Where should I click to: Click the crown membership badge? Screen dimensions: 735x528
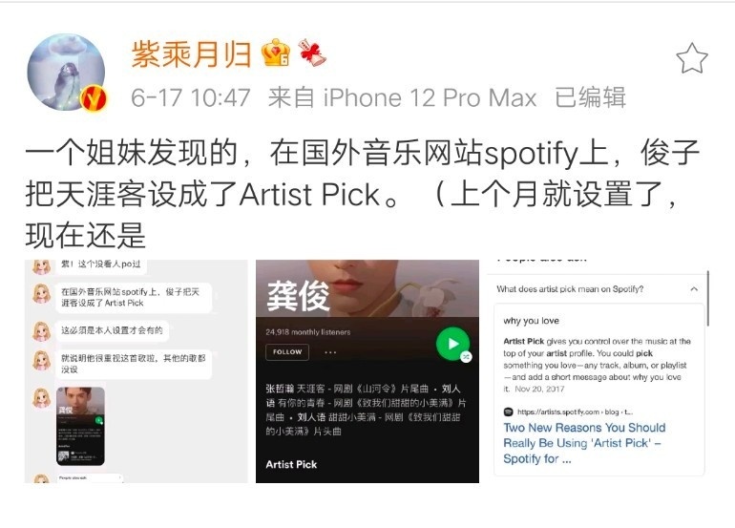(276, 53)
